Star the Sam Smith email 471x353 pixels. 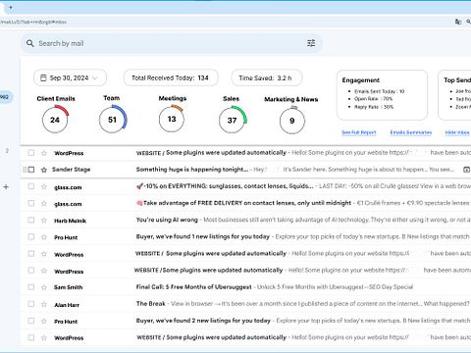point(44,287)
